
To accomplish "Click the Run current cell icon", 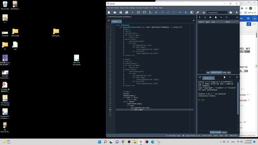I will 139,12.
